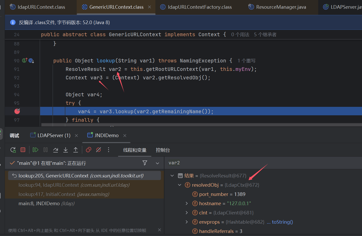The width and height of the screenshot is (362, 236).
Task: Show usages via '0 个用法' hint
Action: [x=240, y=34]
